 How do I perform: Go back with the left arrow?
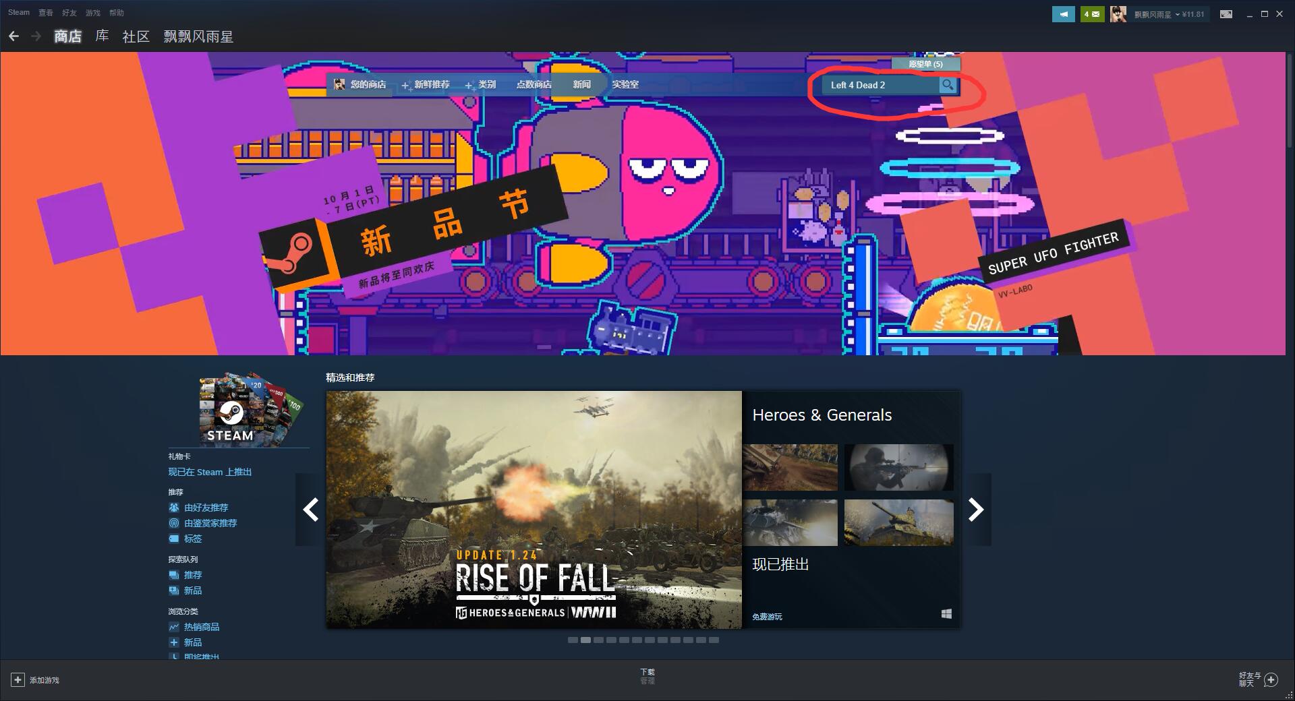click(13, 36)
